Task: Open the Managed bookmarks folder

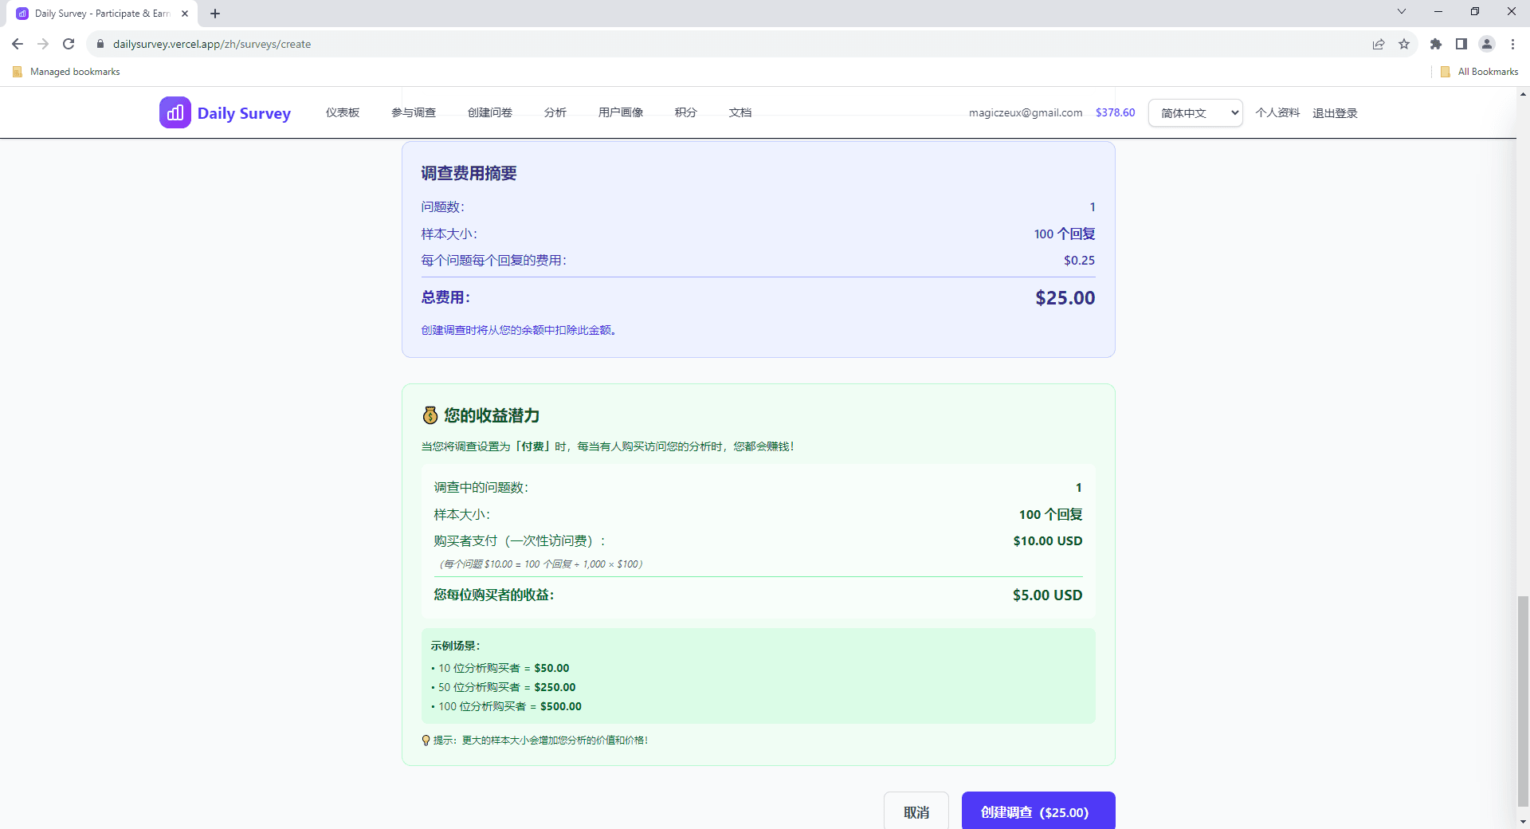Action: coord(65,71)
